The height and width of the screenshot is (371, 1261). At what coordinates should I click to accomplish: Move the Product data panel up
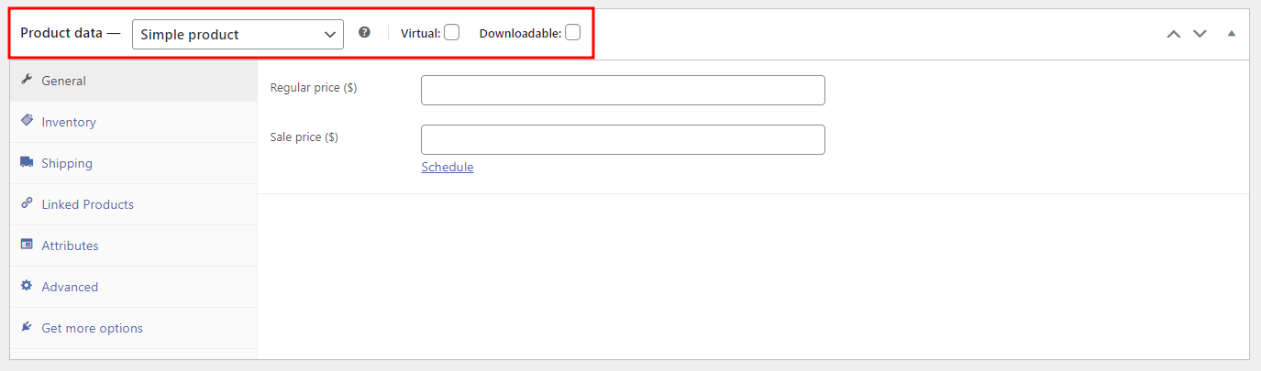coord(1173,34)
